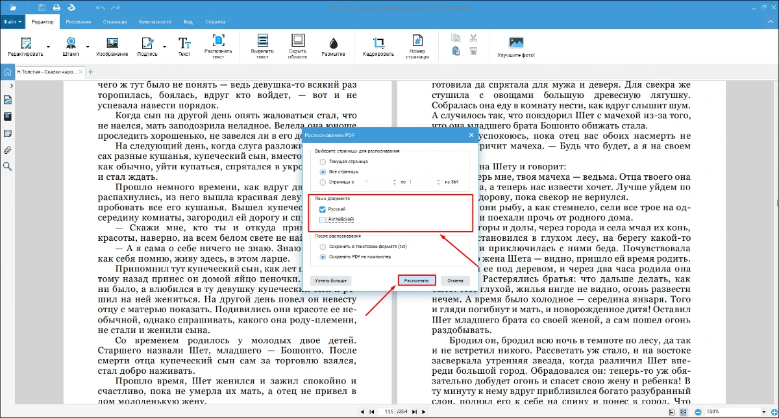
Task: Switch to the Рисование tab
Action: click(x=78, y=21)
